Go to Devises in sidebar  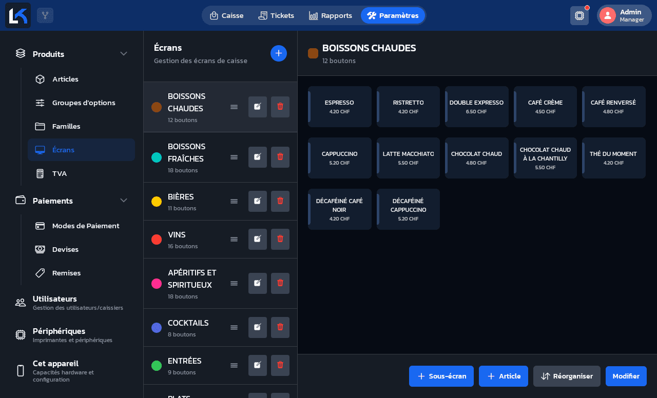[x=82, y=249]
